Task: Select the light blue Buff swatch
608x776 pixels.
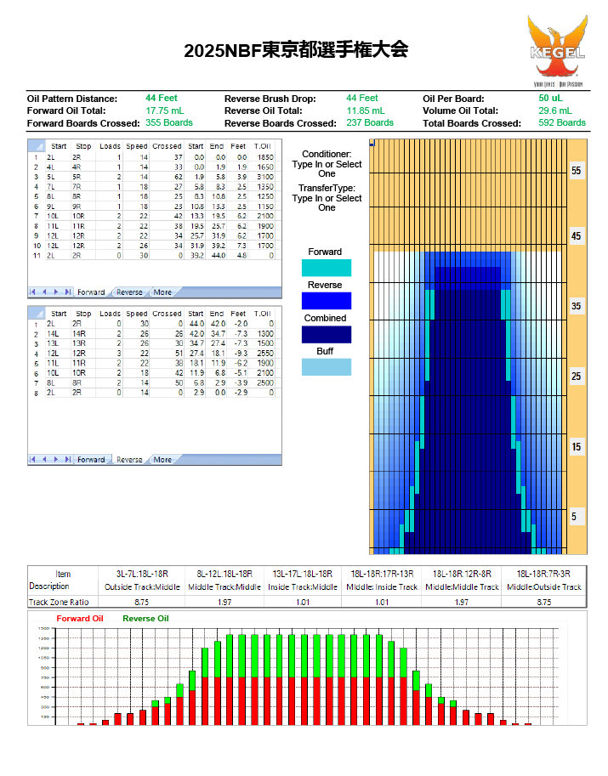Action: point(327,367)
